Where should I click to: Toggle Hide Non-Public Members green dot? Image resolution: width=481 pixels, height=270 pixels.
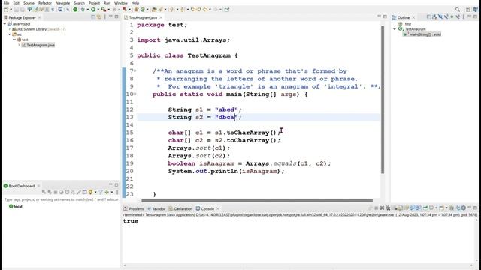coord(452,16)
